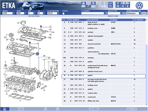Click the multiple carts icon above the shopping cart
148x111 pixels.
[111, 3]
